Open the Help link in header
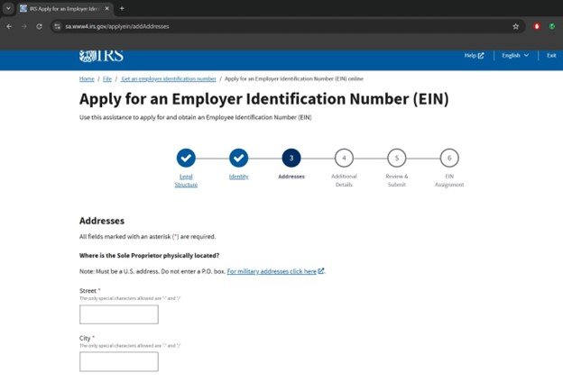Screen dimensions: 563x382 473,56
